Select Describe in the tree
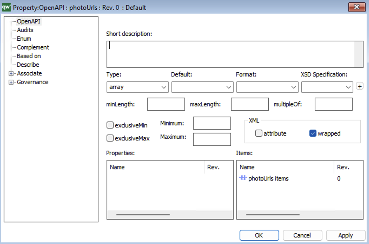 [x=28, y=65]
